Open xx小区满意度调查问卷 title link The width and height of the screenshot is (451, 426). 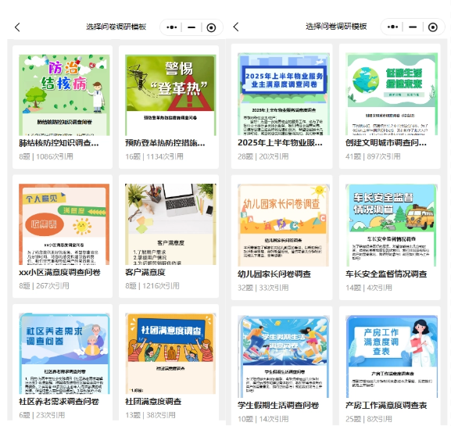click(x=59, y=272)
